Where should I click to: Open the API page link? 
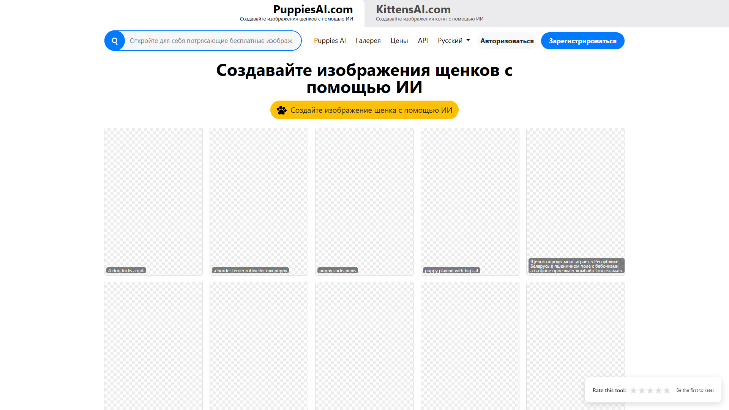[423, 41]
